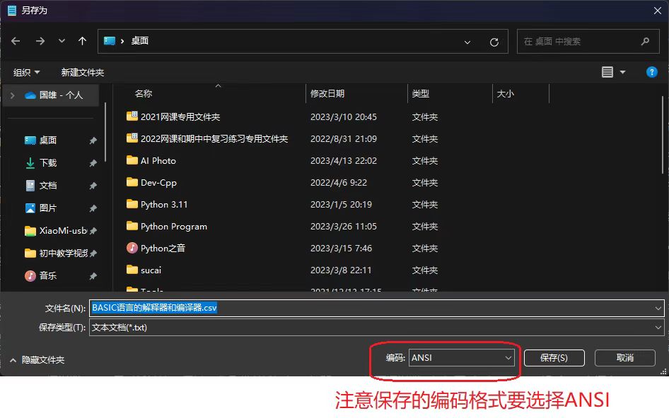The width and height of the screenshot is (669, 418).
Task: Create a folder with 新建文件夹
Action: [82, 71]
